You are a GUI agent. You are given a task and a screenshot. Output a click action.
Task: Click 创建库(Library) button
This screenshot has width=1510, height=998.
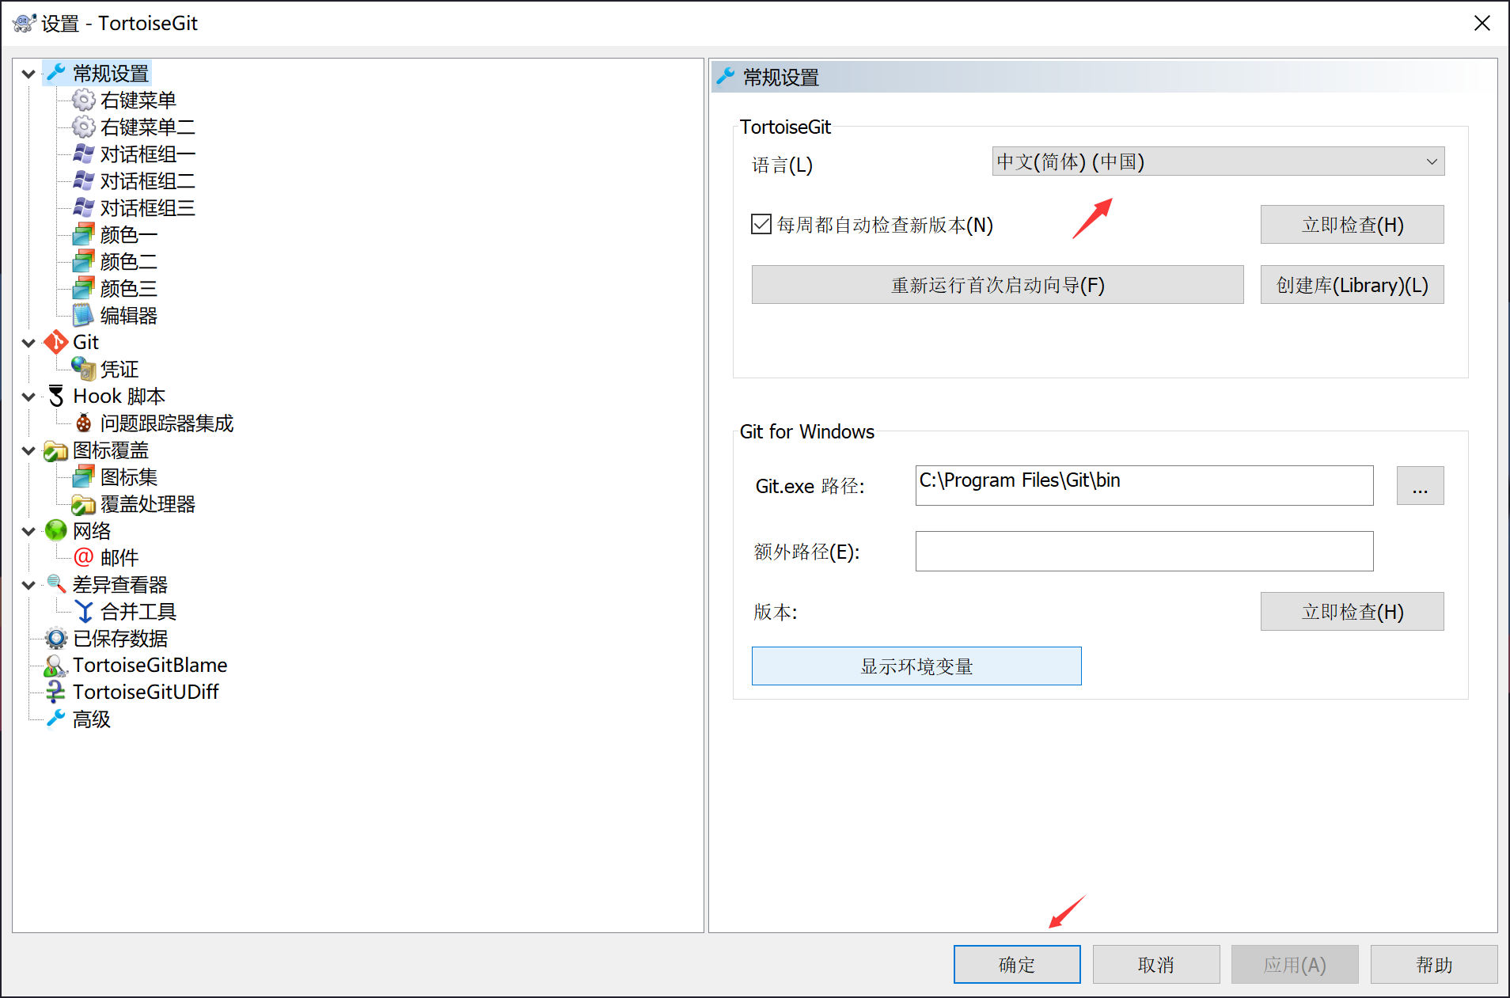1352,285
